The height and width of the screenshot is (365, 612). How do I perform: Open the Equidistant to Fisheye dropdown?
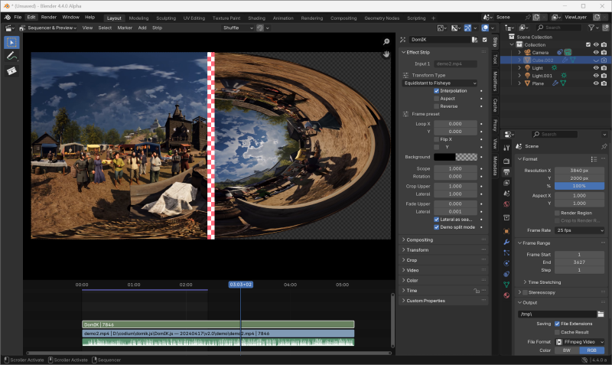tap(440, 83)
